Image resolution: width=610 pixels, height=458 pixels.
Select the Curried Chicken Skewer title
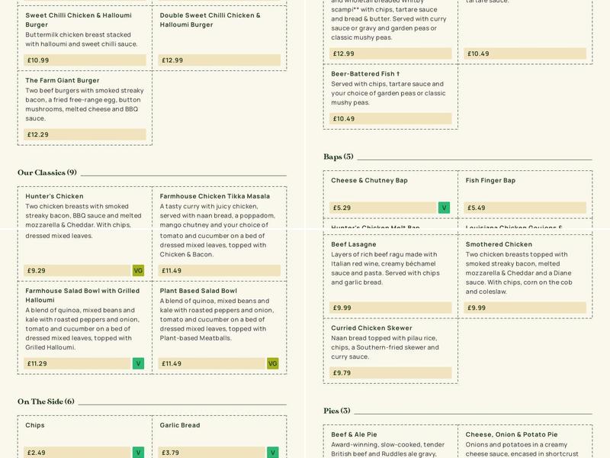point(371,328)
